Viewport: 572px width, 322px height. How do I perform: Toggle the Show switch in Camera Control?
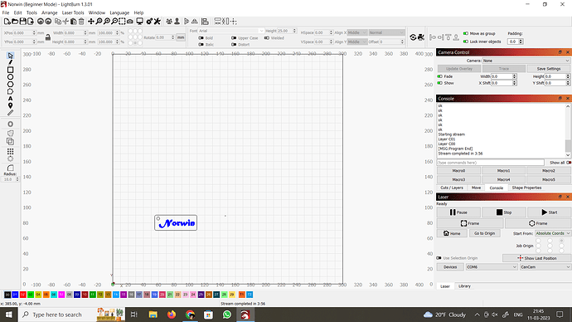[x=440, y=83]
